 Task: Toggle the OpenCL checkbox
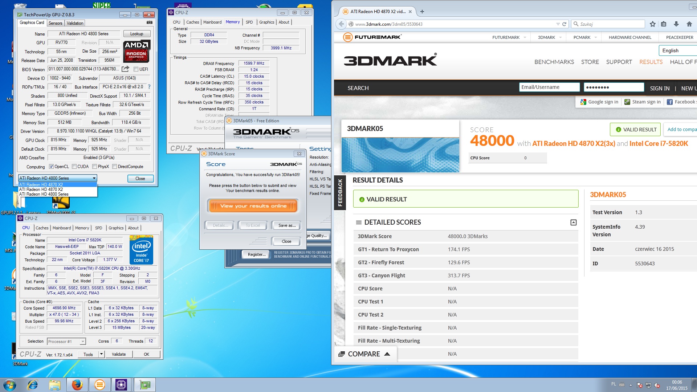(51, 167)
